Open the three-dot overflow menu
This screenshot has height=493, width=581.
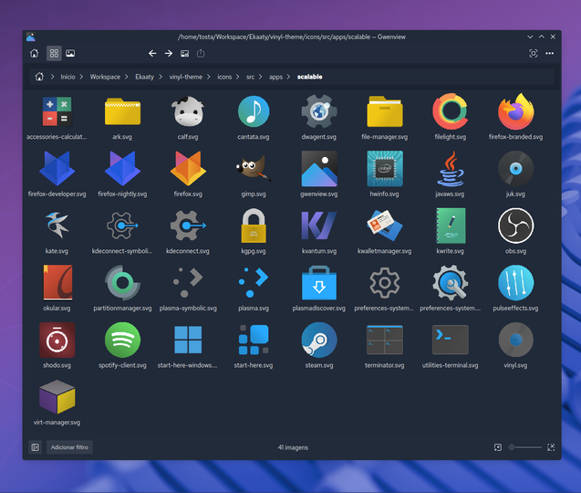[x=549, y=54]
